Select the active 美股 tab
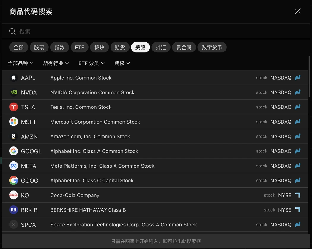The width and height of the screenshot is (312, 249). pyautogui.click(x=140, y=47)
